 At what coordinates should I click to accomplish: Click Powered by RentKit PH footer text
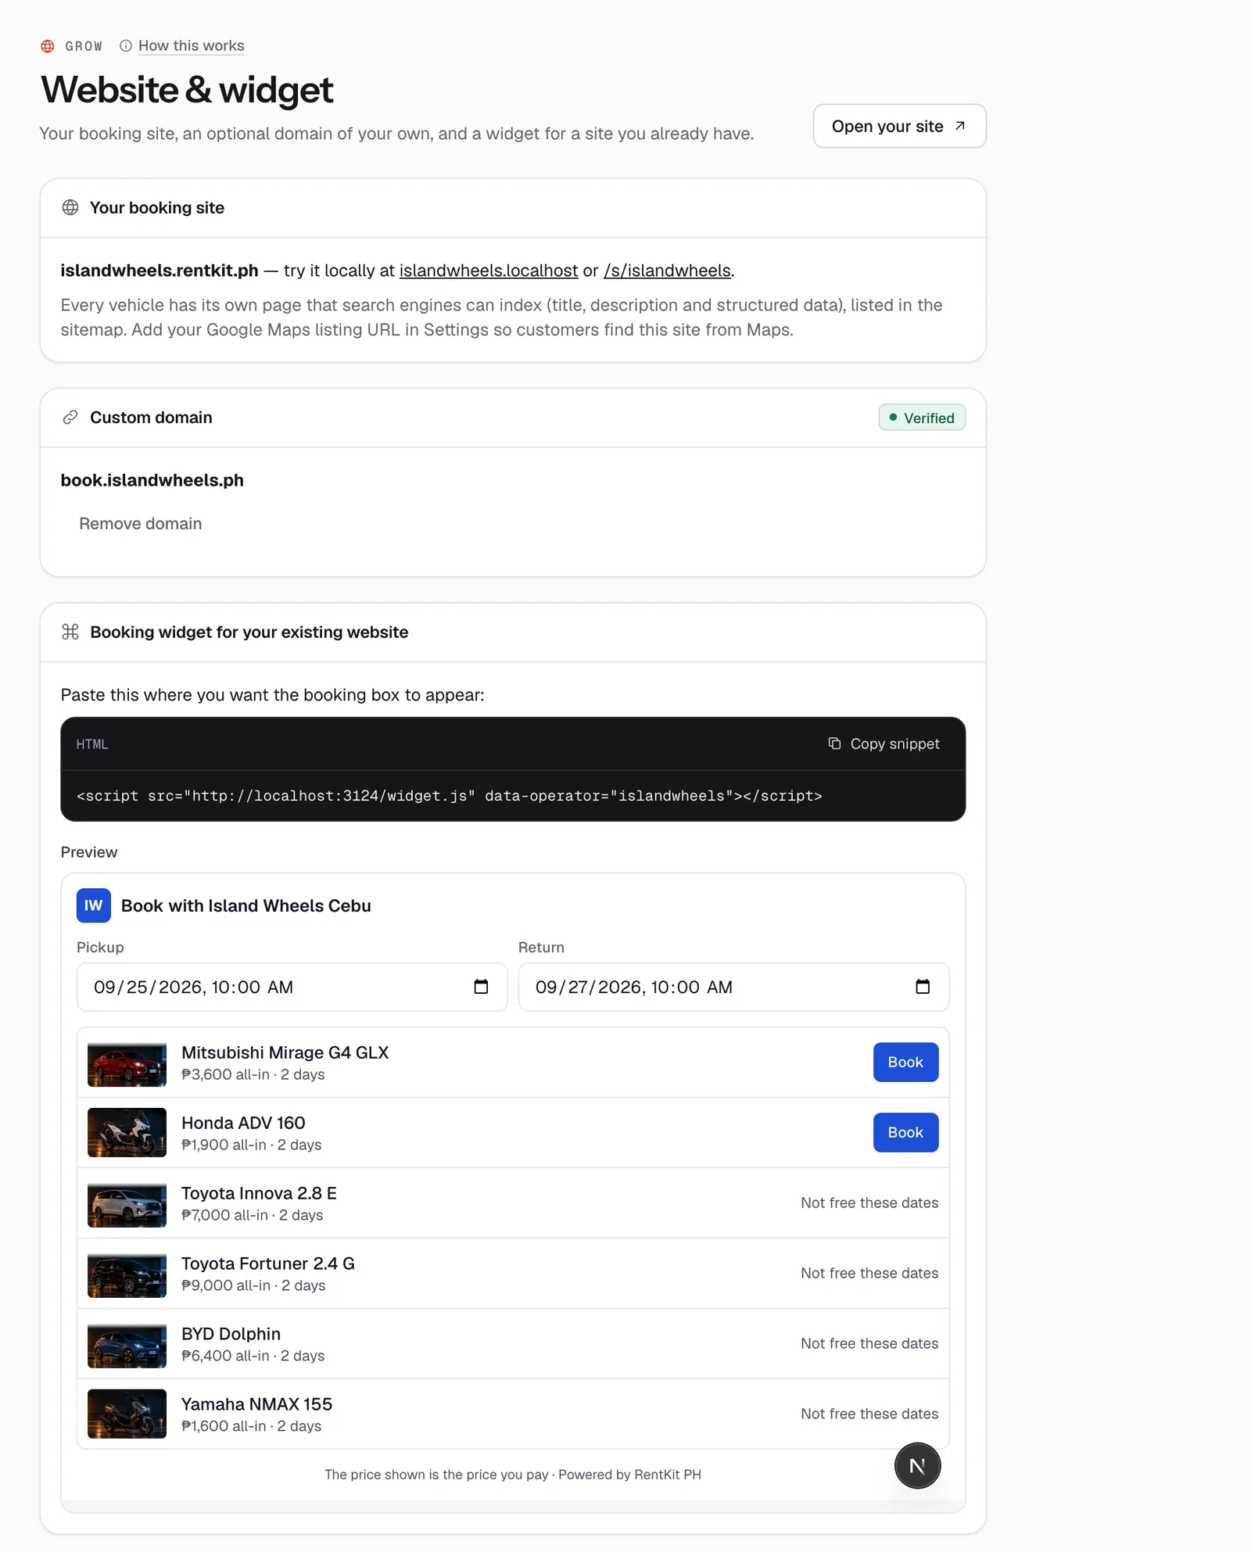pyautogui.click(x=629, y=1475)
